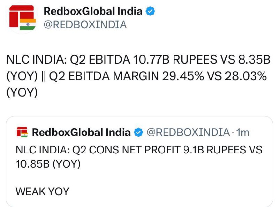Click the 8.35B figure in the main tweet
The width and height of the screenshot is (279, 207).
[254, 59]
